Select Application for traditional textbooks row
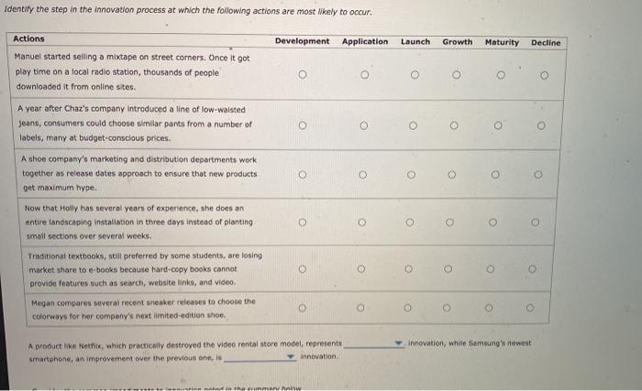This screenshot has height=391, width=642. tap(361, 269)
